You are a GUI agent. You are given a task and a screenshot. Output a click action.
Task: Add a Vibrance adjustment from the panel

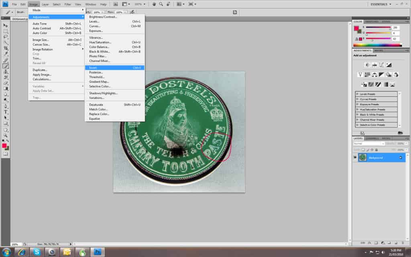tap(360, 75)
